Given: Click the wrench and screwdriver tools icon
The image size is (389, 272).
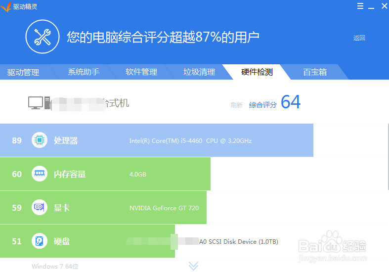Looking at the screenshot, I should 43,37.
